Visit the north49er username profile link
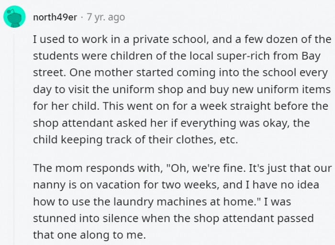335x245 pixels. pos(55,17)
